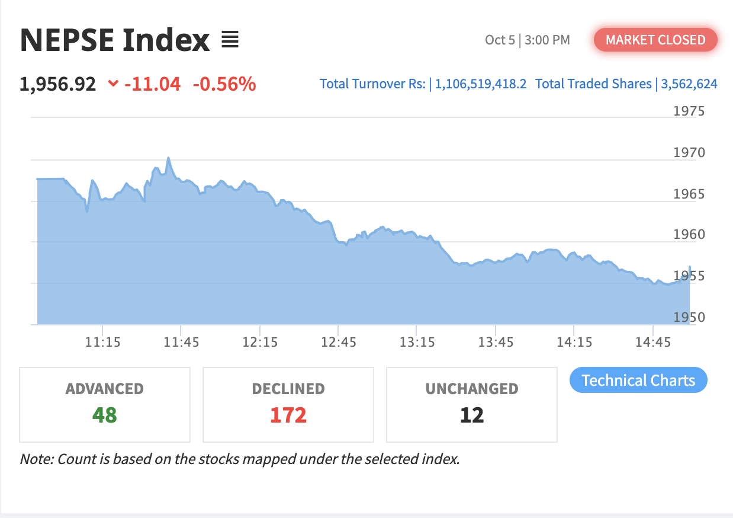Click the 14:45 time axis label
The height and width of the screenshot is (518, 733).
pos(652,343)
